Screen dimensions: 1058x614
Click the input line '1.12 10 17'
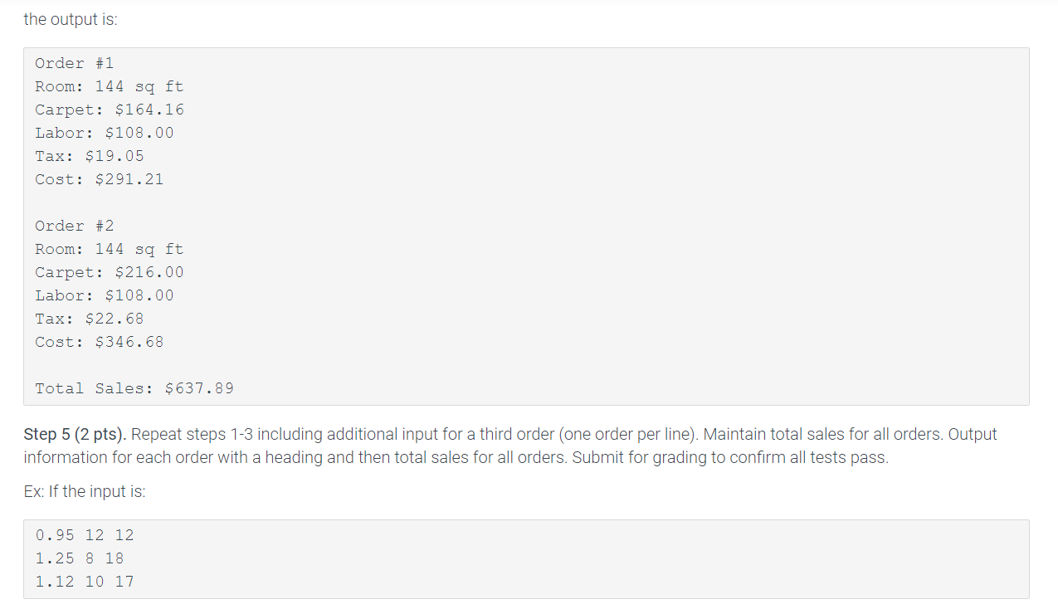coord(85,582)
